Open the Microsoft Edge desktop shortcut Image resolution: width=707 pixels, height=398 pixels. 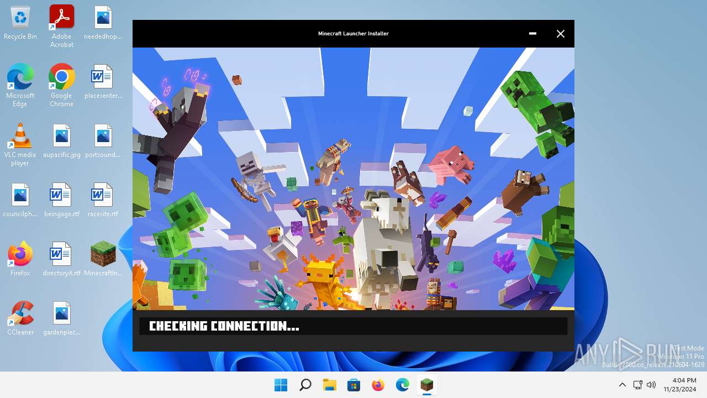coord(20,85)
